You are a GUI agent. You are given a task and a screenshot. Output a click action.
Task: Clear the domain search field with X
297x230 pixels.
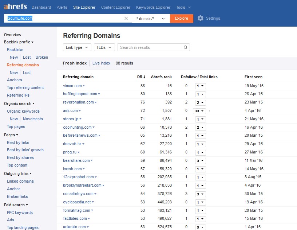click(126, 18)
